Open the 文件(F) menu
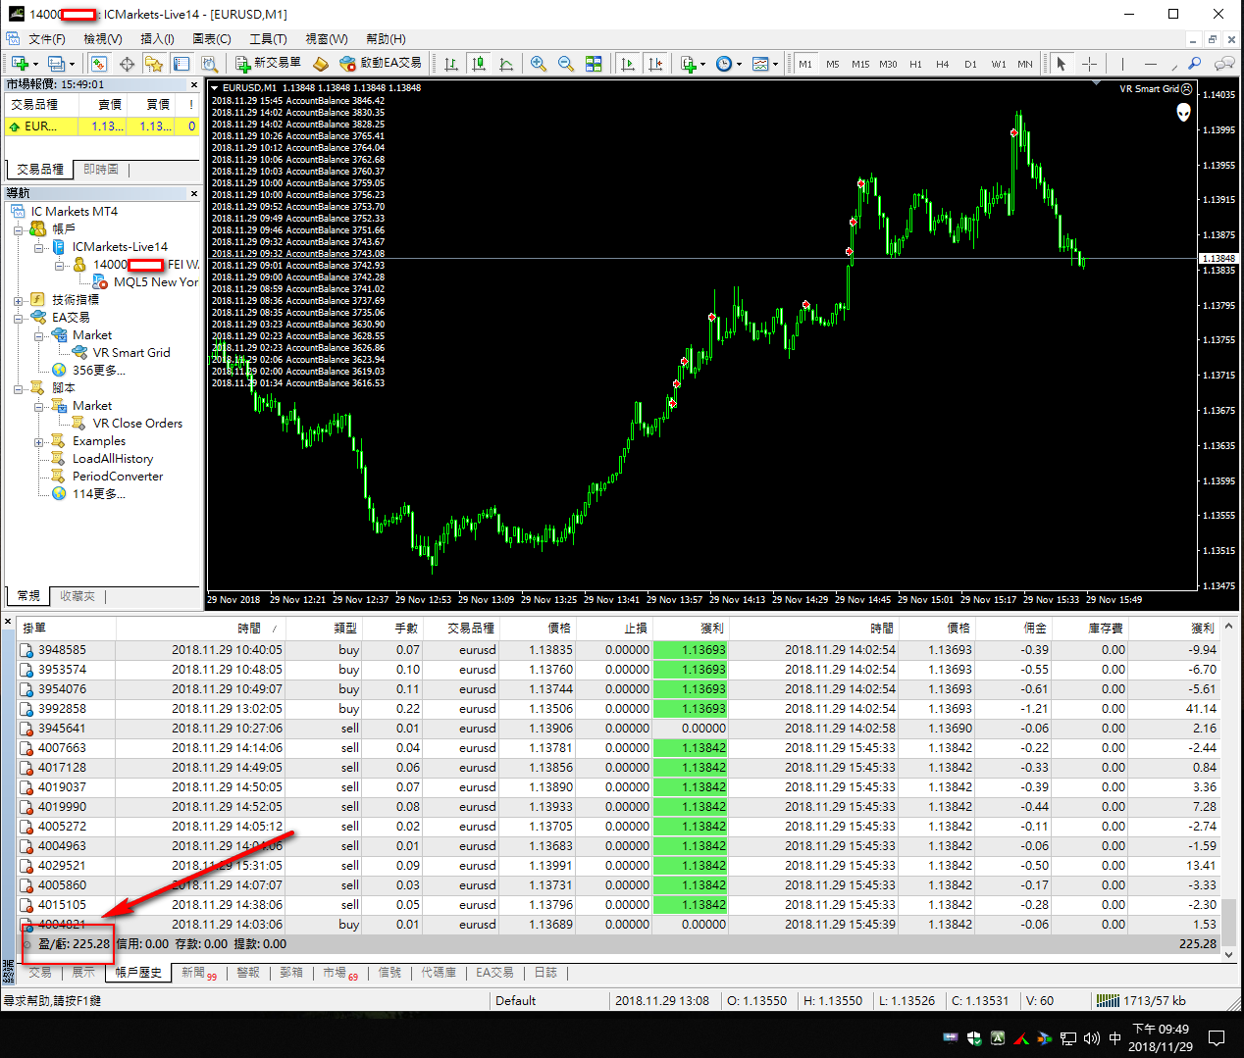The height and width of the screenshot is (1058, 1244). tap(46, 39)
